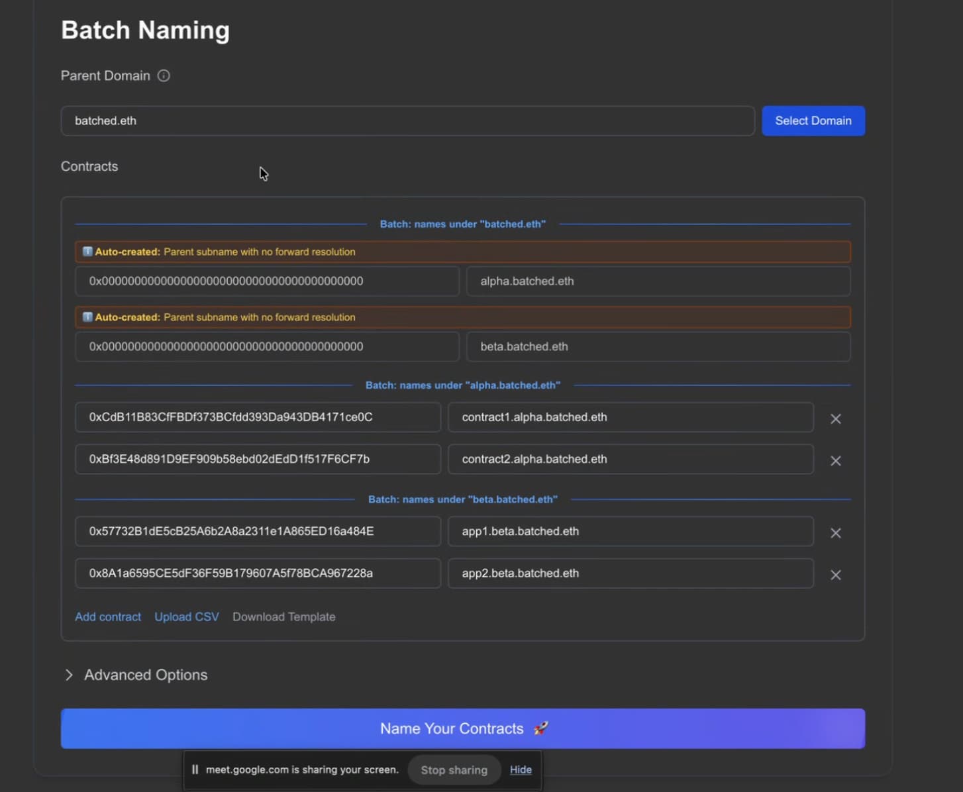Edit the 0xCdB11B83 contract address field

coord(258,417)
